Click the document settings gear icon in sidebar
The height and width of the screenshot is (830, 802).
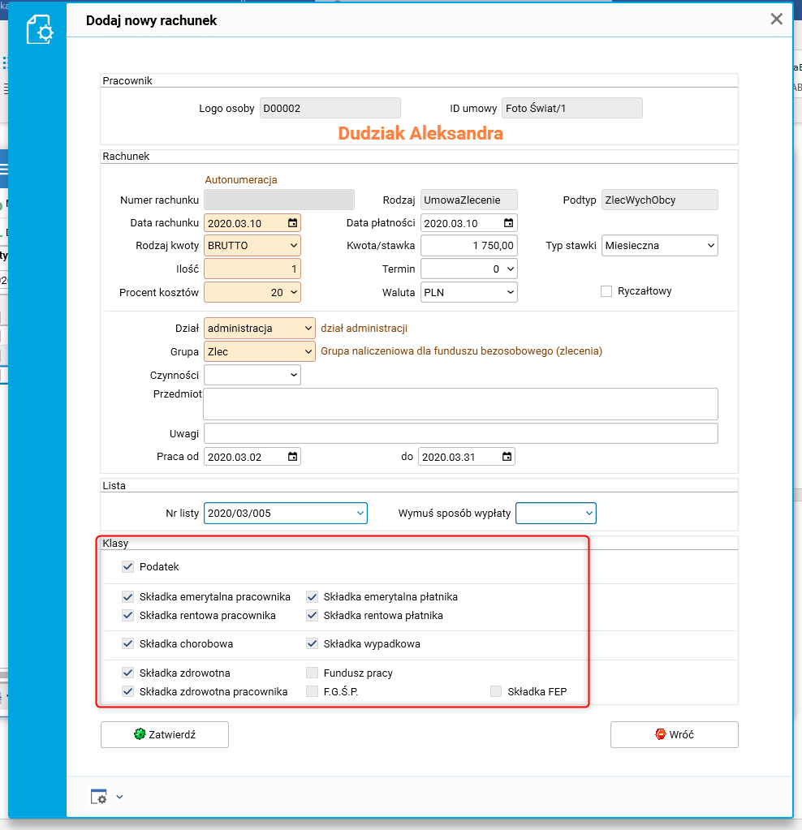click(x=40, y=30)
